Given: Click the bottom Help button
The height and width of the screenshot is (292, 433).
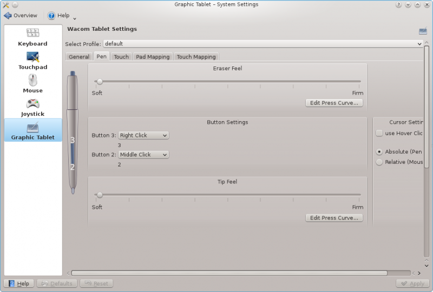Looking at the screenshot, I should coord(19,283).
